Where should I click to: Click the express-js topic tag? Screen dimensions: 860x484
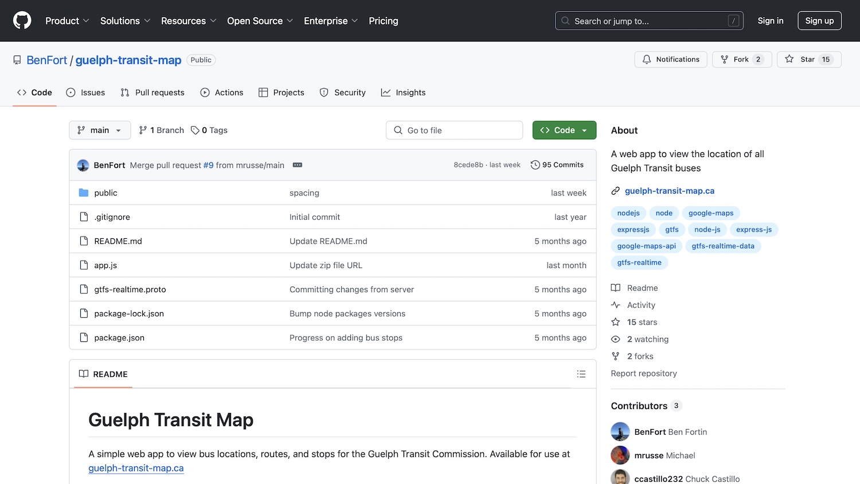tap(754, 230)
